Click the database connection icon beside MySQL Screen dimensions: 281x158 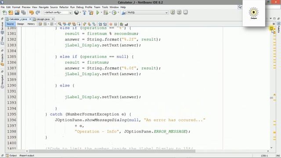(124, 13)
